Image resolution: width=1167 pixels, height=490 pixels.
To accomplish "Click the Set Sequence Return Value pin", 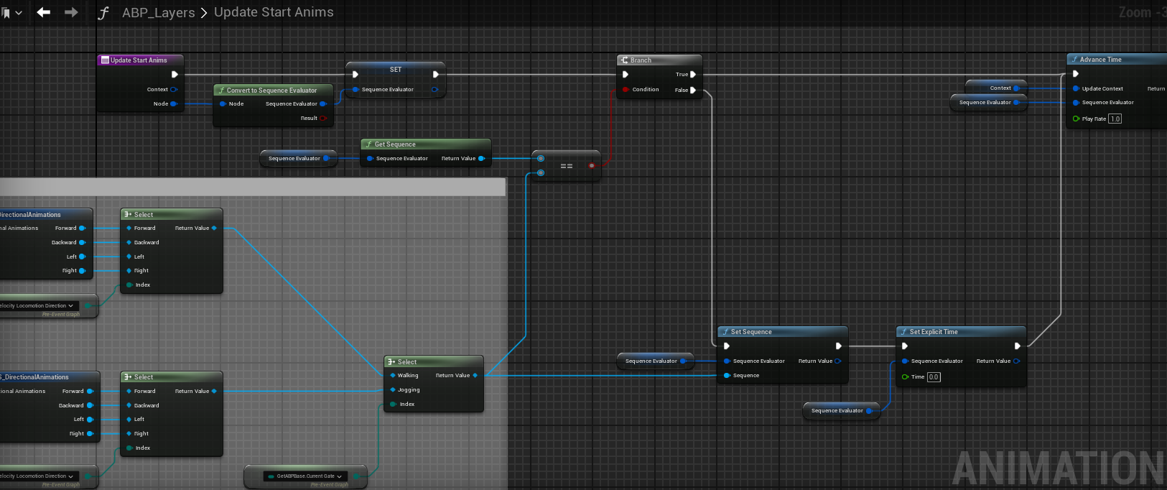I will pyautogui.click(x=837, y=361).
